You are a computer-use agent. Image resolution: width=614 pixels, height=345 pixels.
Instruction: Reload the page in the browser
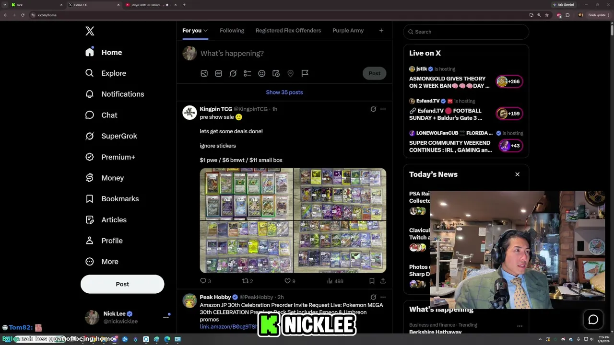[23, 15]
